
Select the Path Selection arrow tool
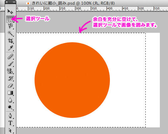[x=10, y=130]
